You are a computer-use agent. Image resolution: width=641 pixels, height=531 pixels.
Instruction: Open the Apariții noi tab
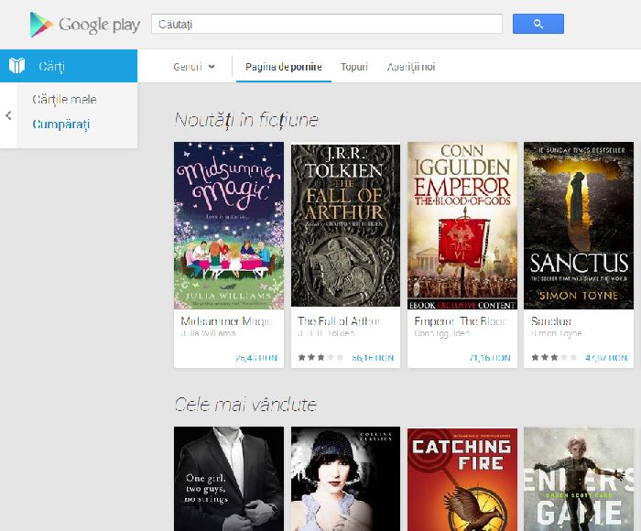[411, 67]
